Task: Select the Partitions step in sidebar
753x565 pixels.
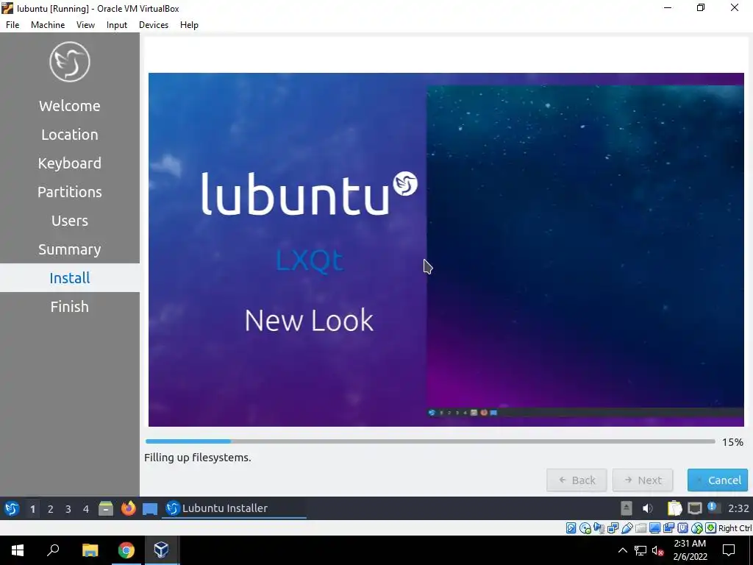Action: [70, 192]
